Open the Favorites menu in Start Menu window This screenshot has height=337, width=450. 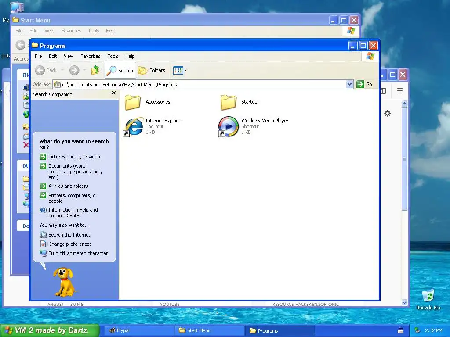(71, 31)
